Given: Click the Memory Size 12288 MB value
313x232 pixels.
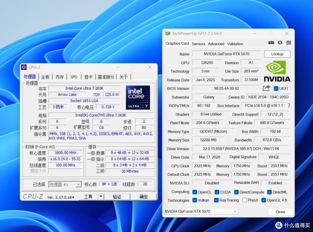Looking at the screenshot, I should [208, 140].
